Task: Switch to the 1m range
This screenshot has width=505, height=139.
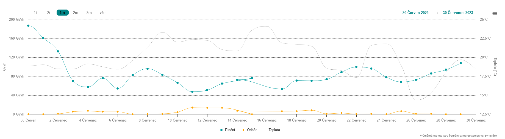Action: pos(62,13)
